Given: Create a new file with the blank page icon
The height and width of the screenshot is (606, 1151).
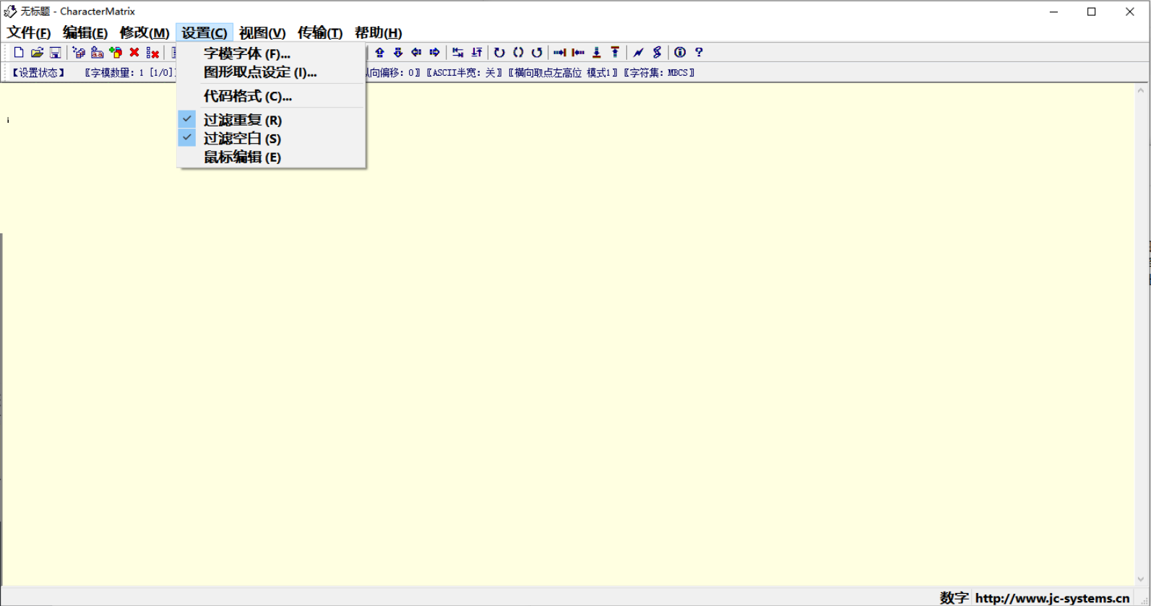Looking at the screenshot, I should pyautogui.click(x=19, y=52).
